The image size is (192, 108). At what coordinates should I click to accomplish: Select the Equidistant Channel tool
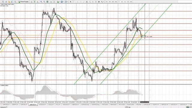coord(87,2)
